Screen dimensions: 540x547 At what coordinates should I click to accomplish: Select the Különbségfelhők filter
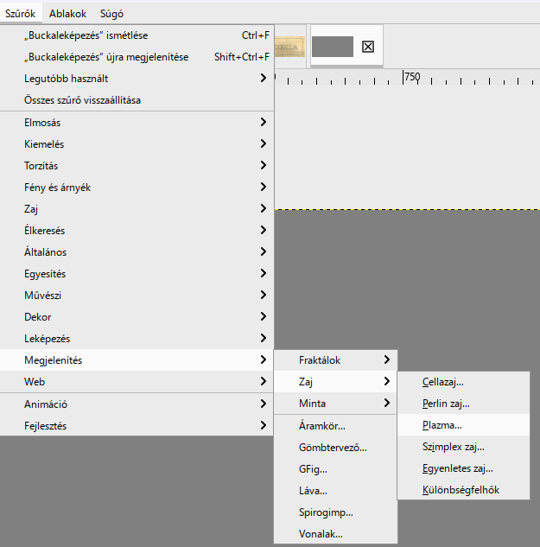[x=464, y=490]
